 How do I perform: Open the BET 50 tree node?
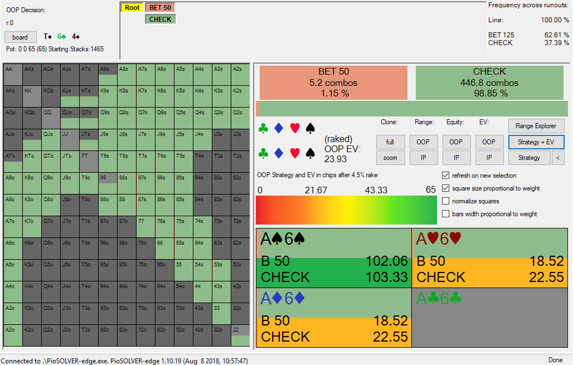pyautogui.click(x=160, y=8)
